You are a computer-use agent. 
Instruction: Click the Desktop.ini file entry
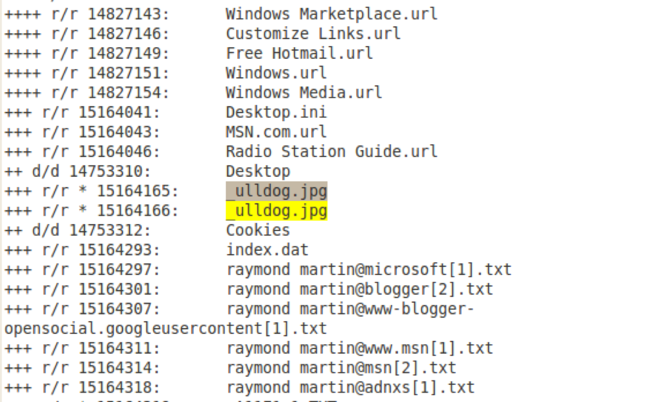click(276, 112)
